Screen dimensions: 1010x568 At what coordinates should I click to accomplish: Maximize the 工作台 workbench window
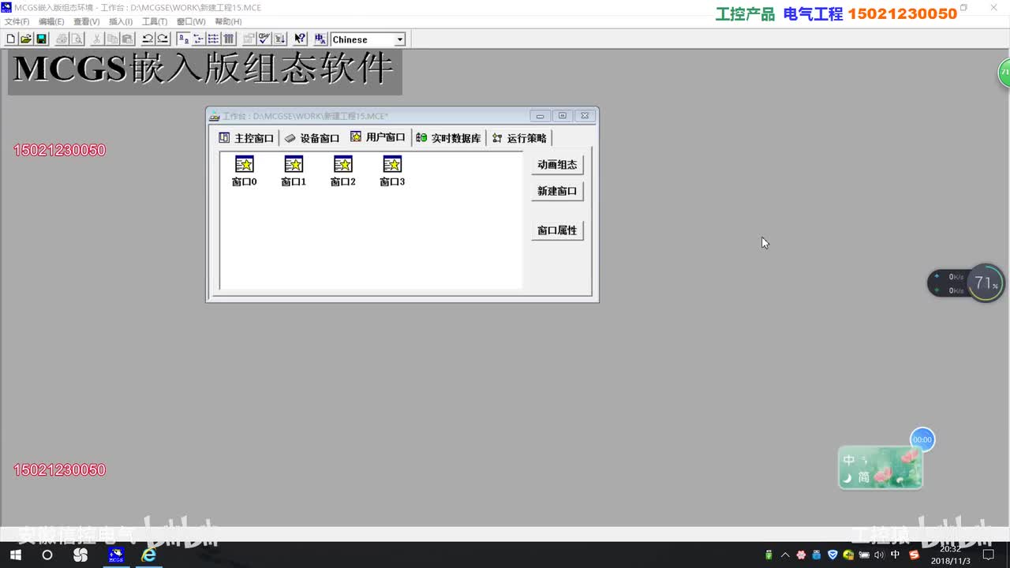tap(563, 115)
